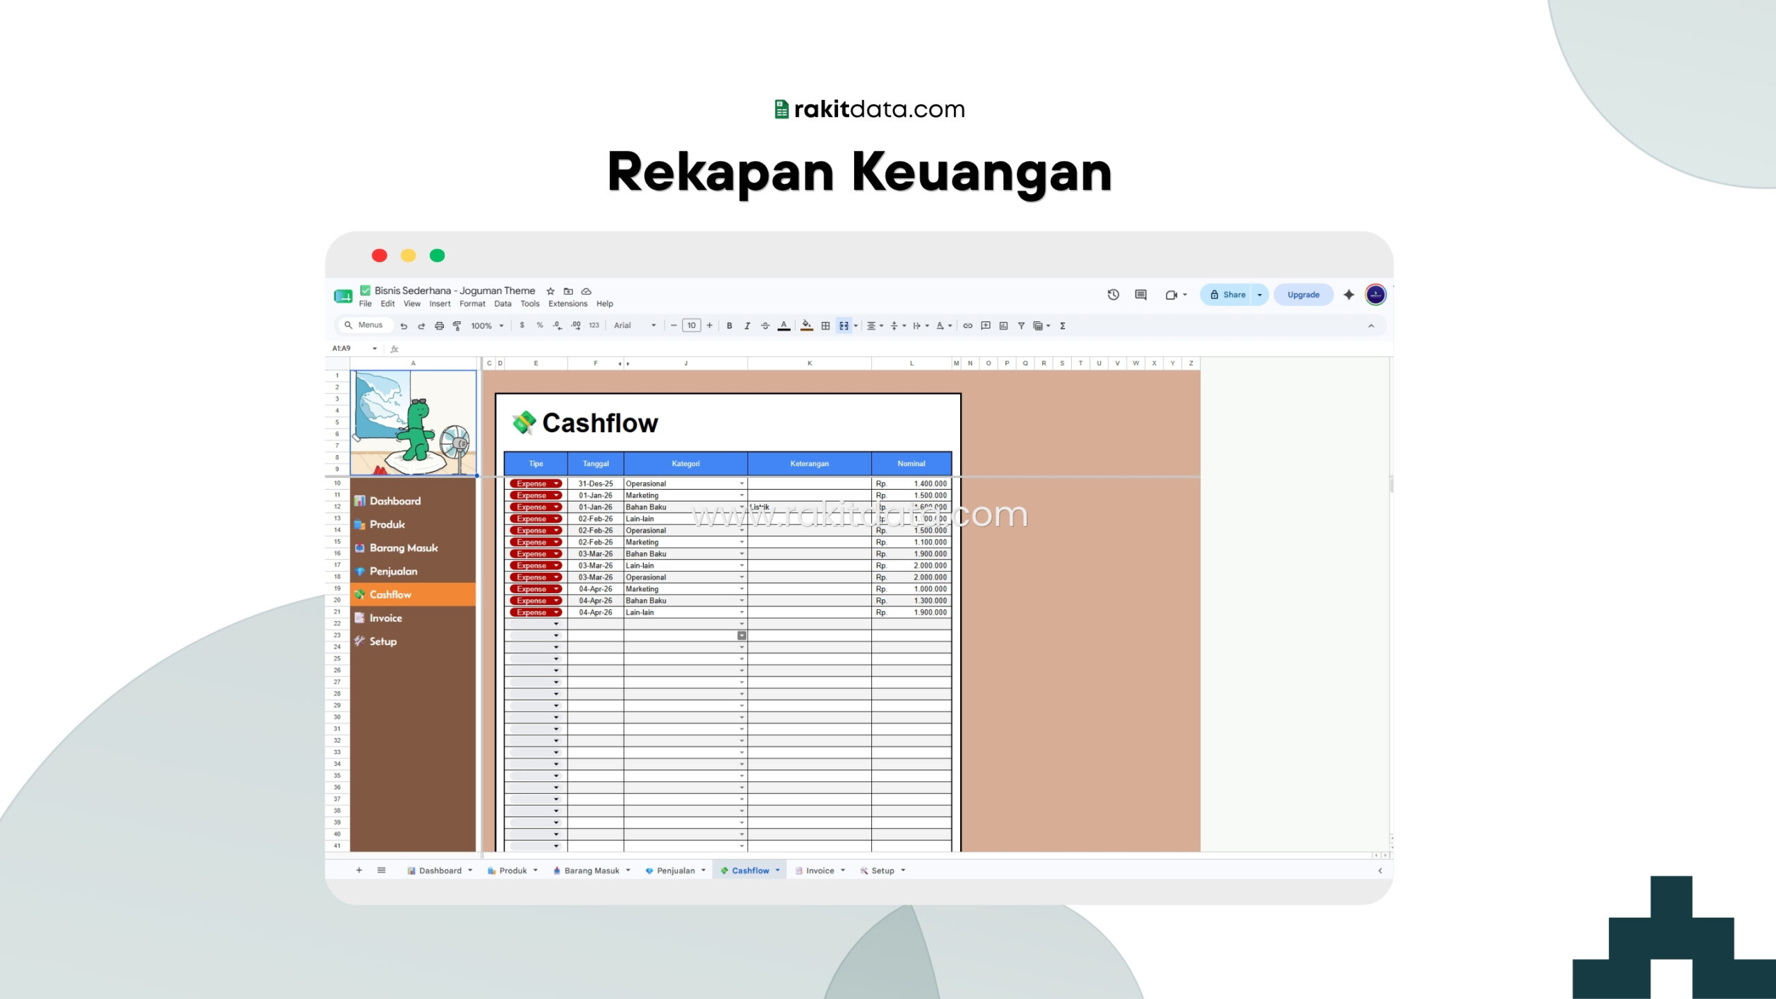Activate the paint format tool
The image size is (1776, 999).
coord(457,325)
